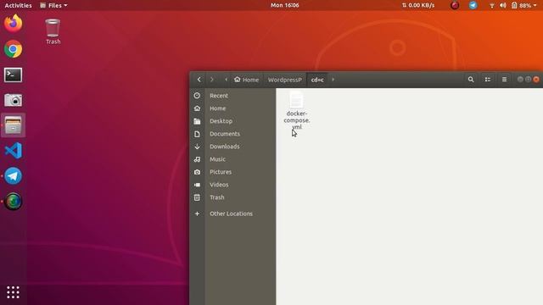
Task: Click the plus icon beside Other Locations
Action: coord(197,213)
